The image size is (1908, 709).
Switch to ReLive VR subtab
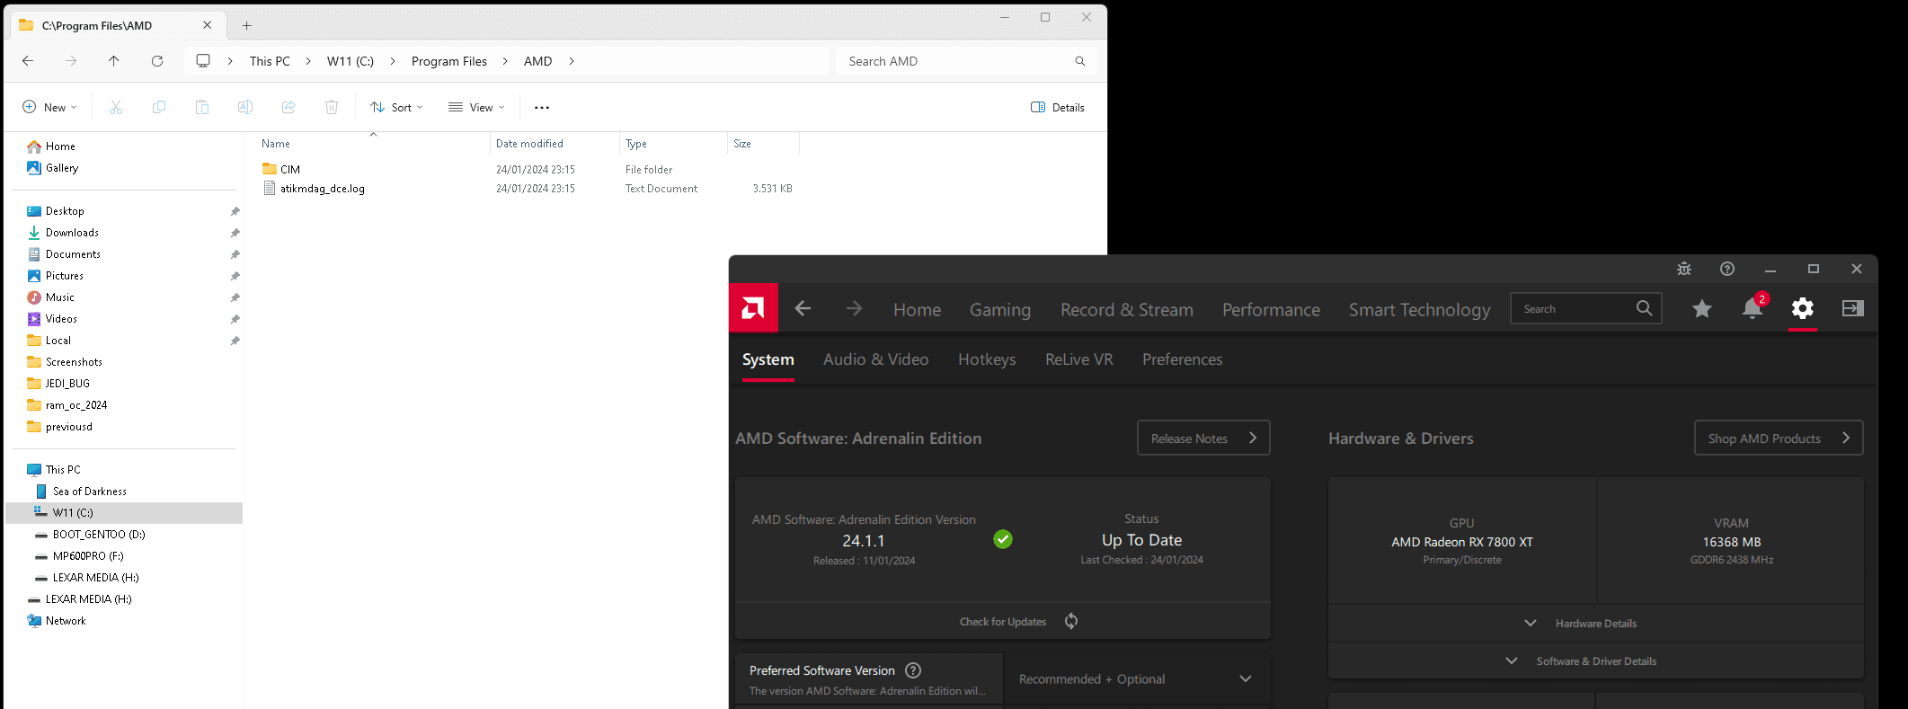[x=1078, y=359]
